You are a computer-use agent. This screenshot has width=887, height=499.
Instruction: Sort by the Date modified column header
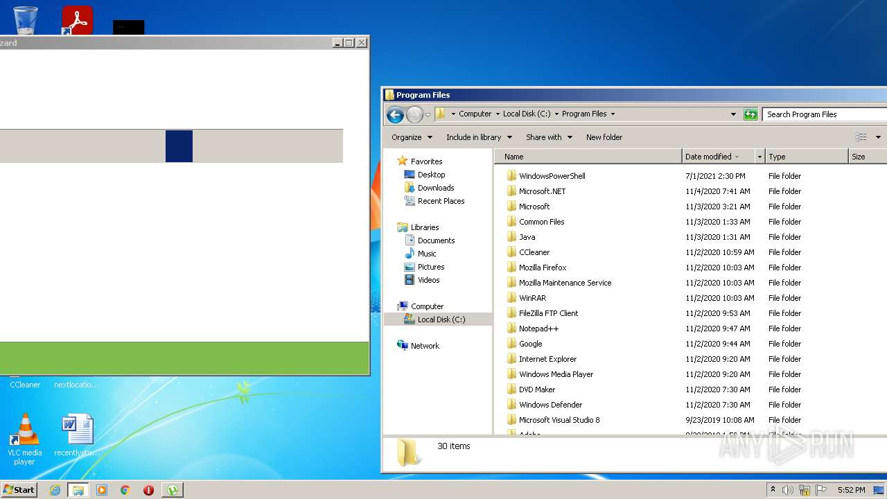coord(718,157)
